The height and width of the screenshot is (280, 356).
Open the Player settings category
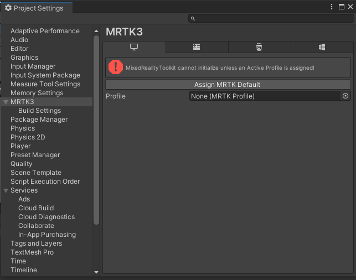click(x=20, y=146)
